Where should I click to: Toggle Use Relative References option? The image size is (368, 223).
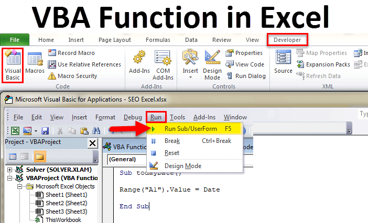(84, 64)
